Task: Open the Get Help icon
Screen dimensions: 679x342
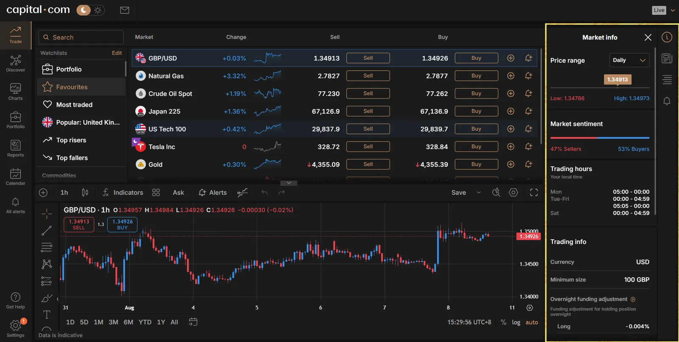Action: click(16, 301)
